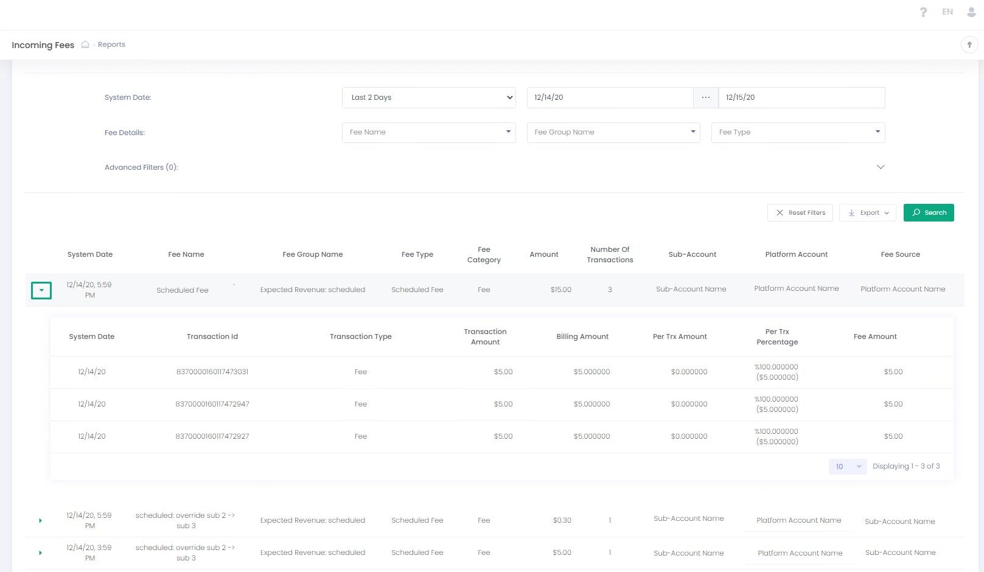This screenshot has height=572, width=984.
Task: Click the Reset Filters button
Action: point(800,213)
